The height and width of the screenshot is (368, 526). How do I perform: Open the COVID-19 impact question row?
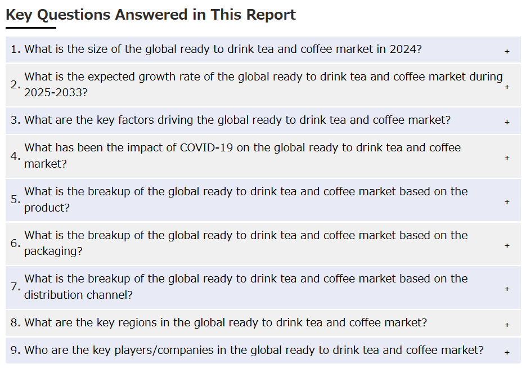(x=263, y=156)
